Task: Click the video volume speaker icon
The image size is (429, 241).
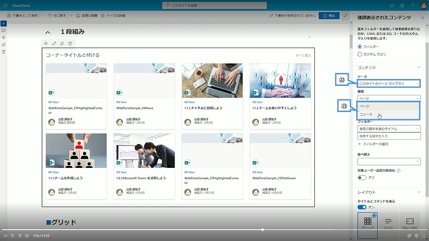Action: tap(27, 235)
